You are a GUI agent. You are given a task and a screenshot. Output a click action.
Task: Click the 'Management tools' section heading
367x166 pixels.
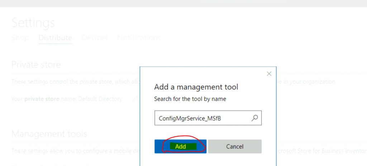[x=49, y=134]
